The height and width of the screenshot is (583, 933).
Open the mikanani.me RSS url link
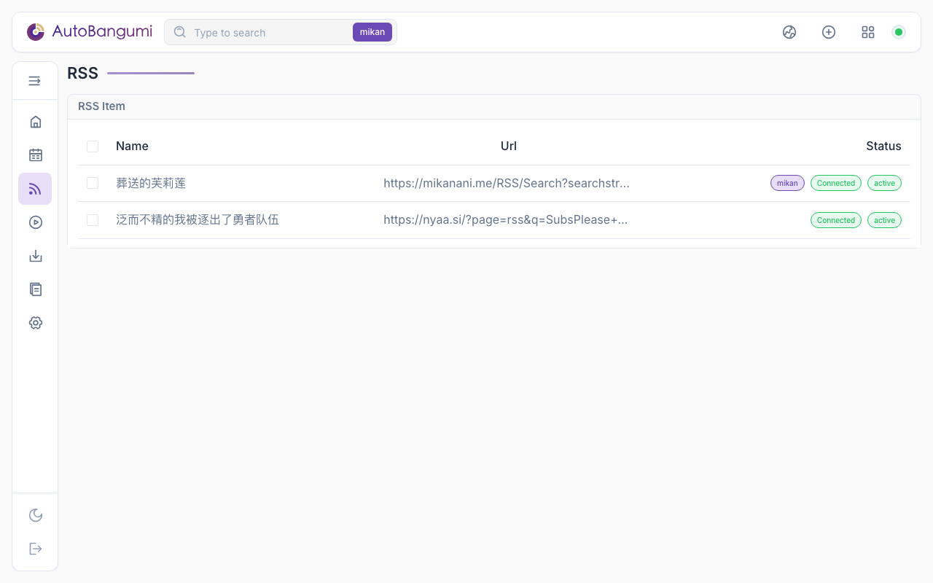tap(507, 183)
